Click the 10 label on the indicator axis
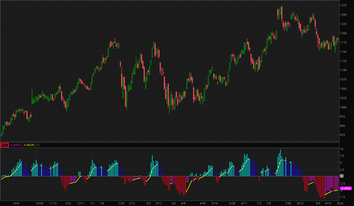 (x=342, y=149)
